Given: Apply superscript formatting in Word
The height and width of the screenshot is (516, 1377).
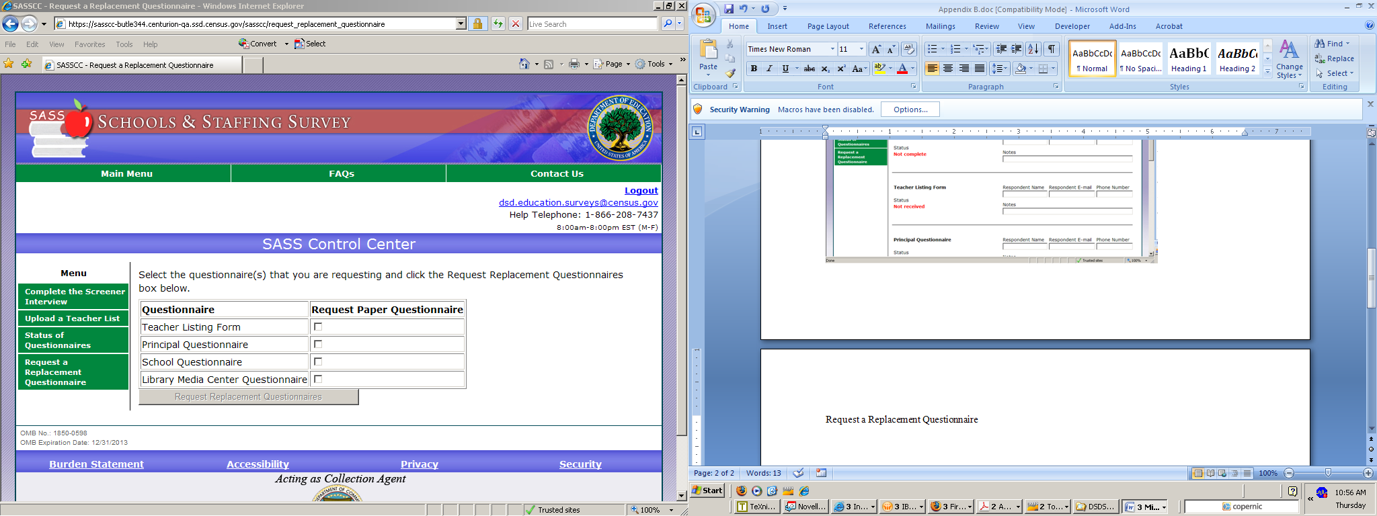Looking at the screenshot, I should [x=841, y=69].
